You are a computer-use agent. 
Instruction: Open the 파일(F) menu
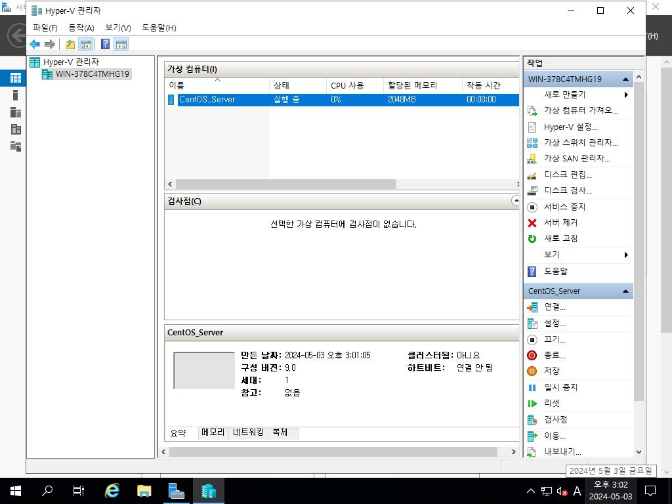pos(45,28)
